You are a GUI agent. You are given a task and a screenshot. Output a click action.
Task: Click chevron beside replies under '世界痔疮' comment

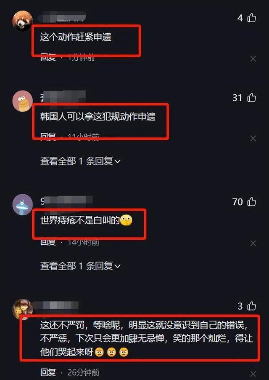(117, 266)
